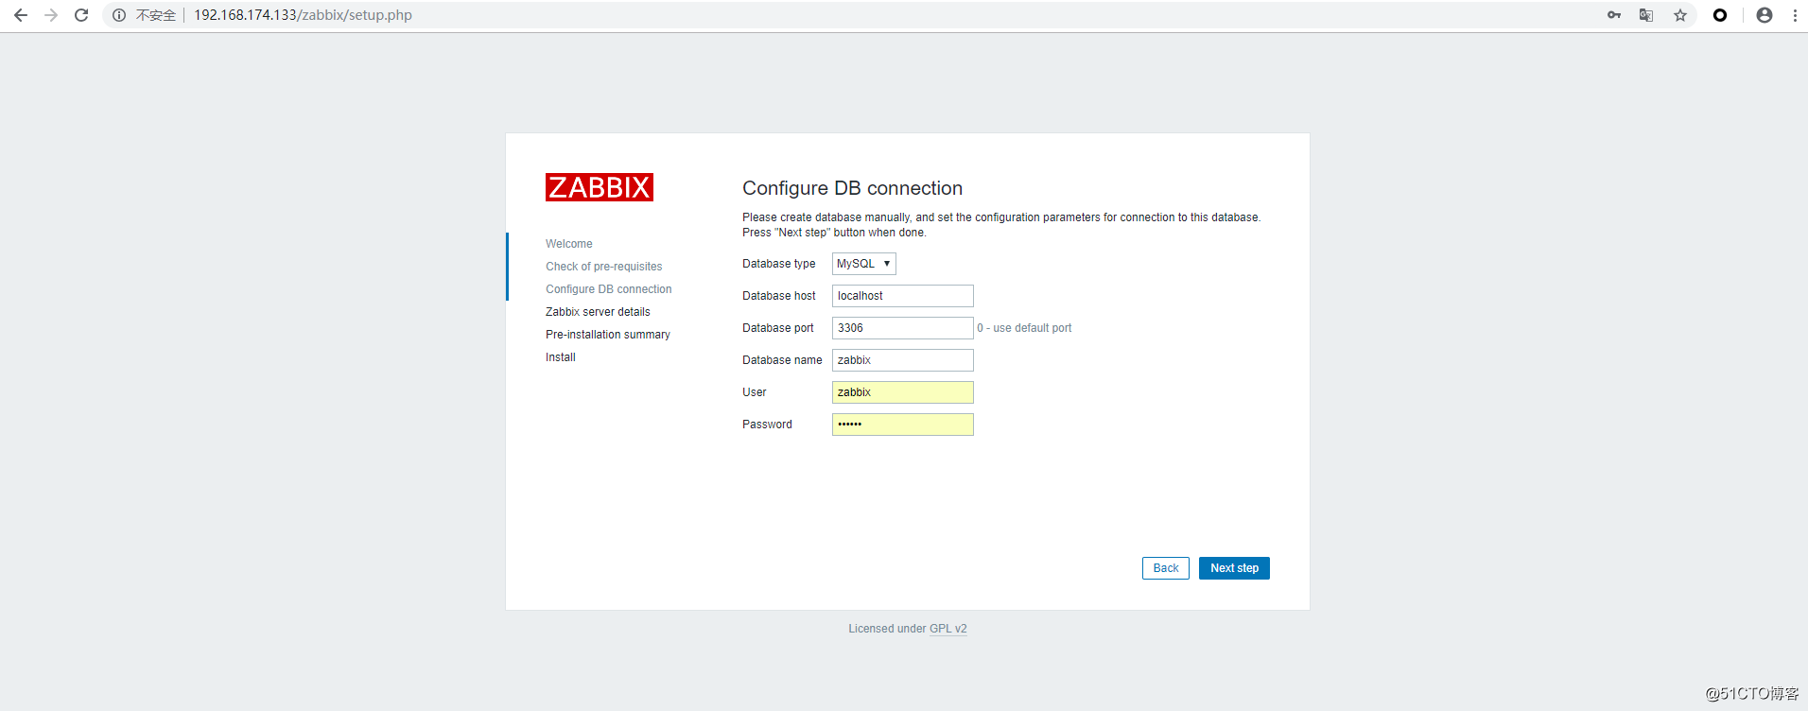Click the Password label
The height and width of the screenshot is (711, 1808).
pos(767,425)
